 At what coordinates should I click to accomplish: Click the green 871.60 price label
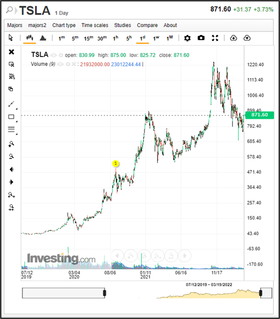point(260,115)
